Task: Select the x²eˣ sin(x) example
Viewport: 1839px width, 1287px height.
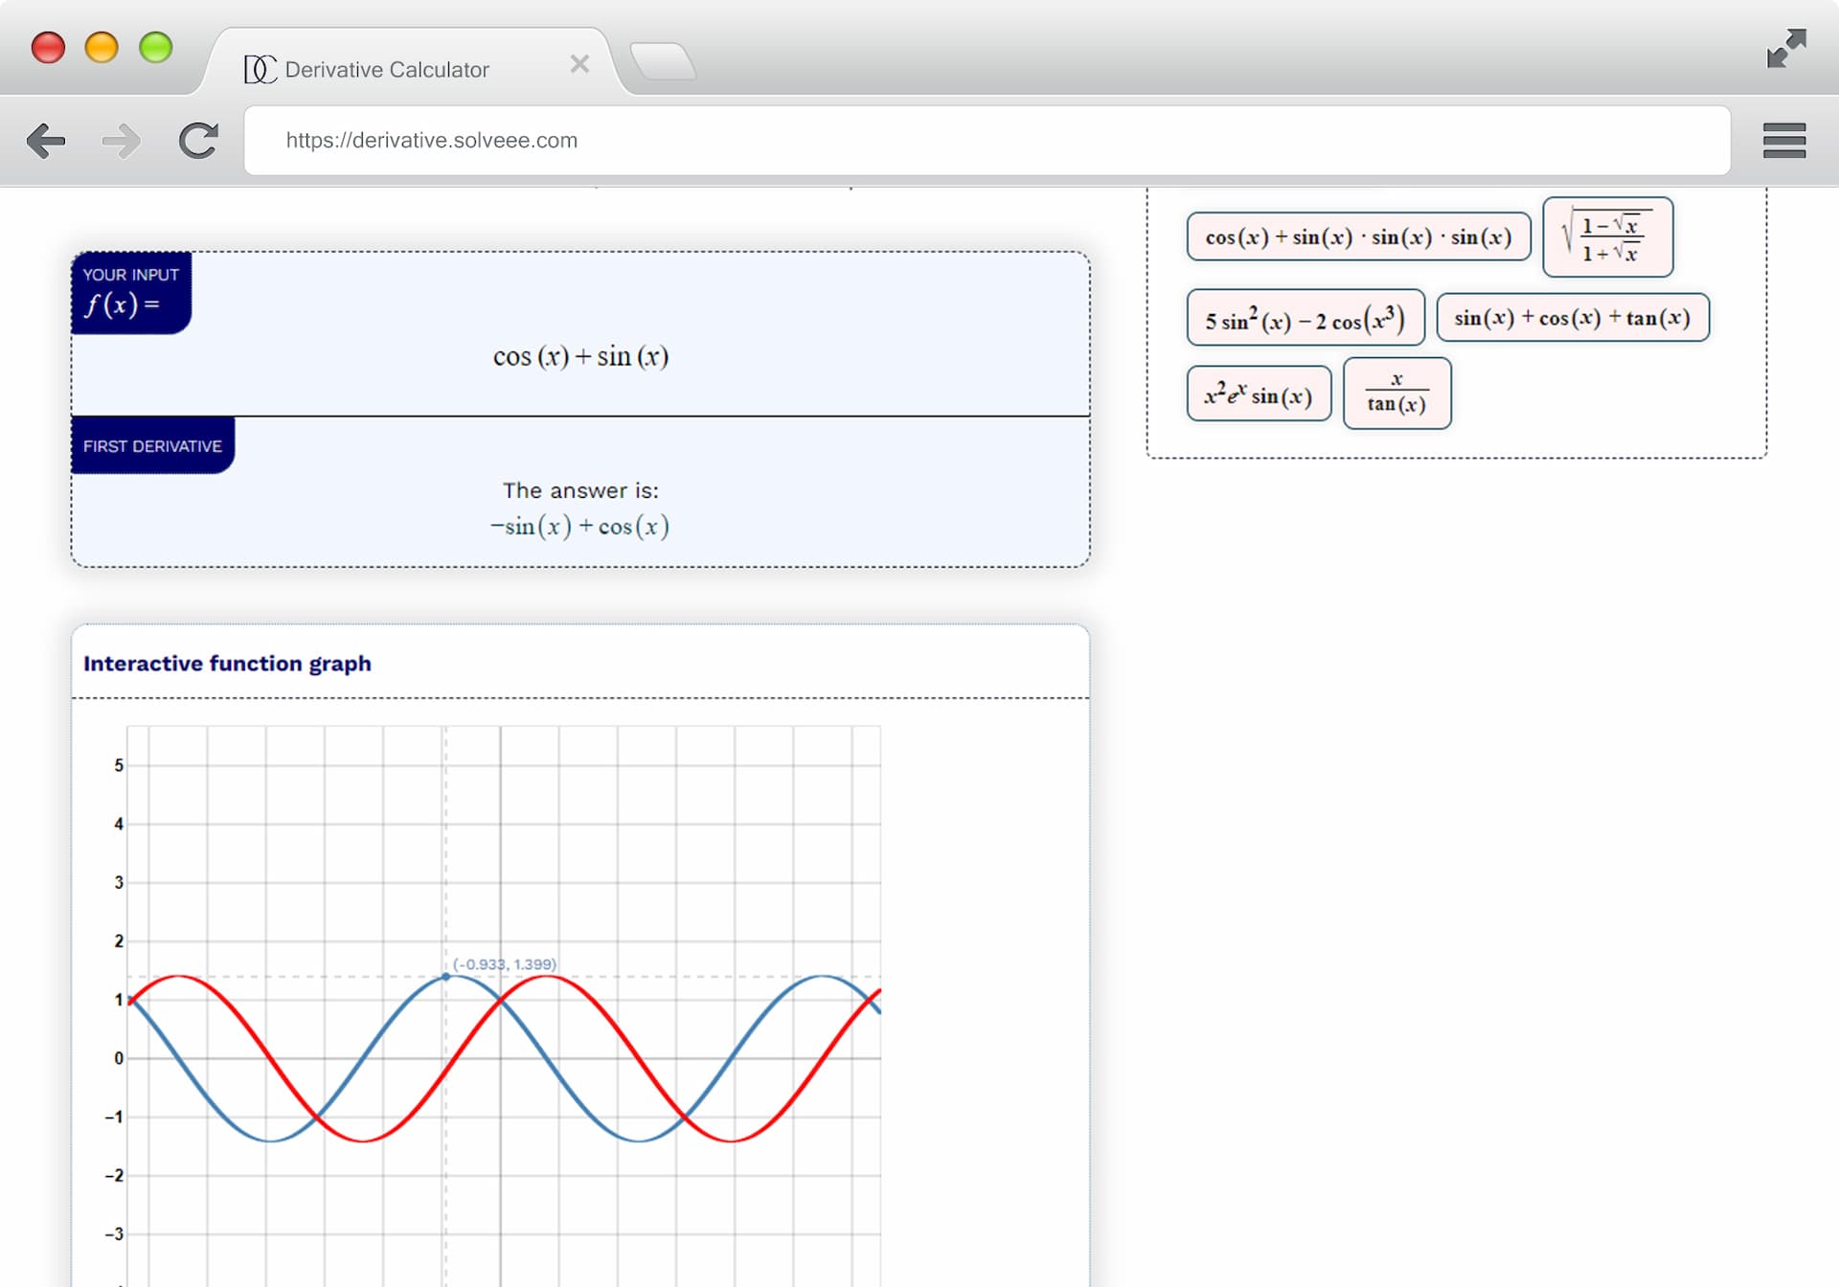Action: [1258, 394]
